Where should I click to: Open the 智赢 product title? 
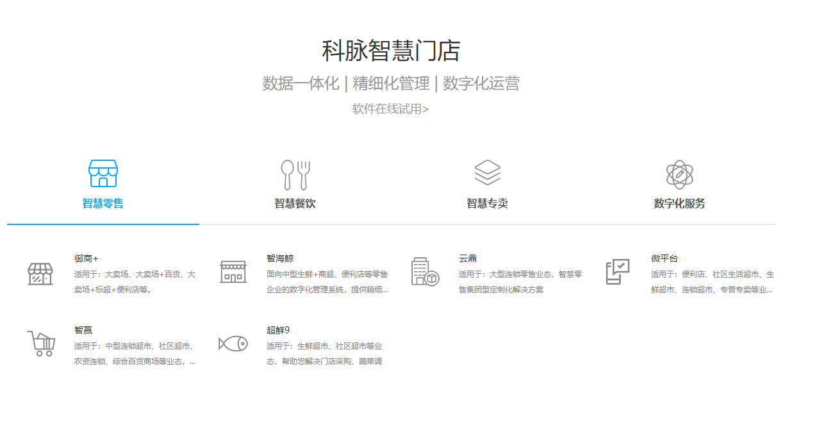point(83,330)
